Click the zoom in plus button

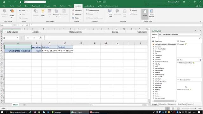point(196,108)
